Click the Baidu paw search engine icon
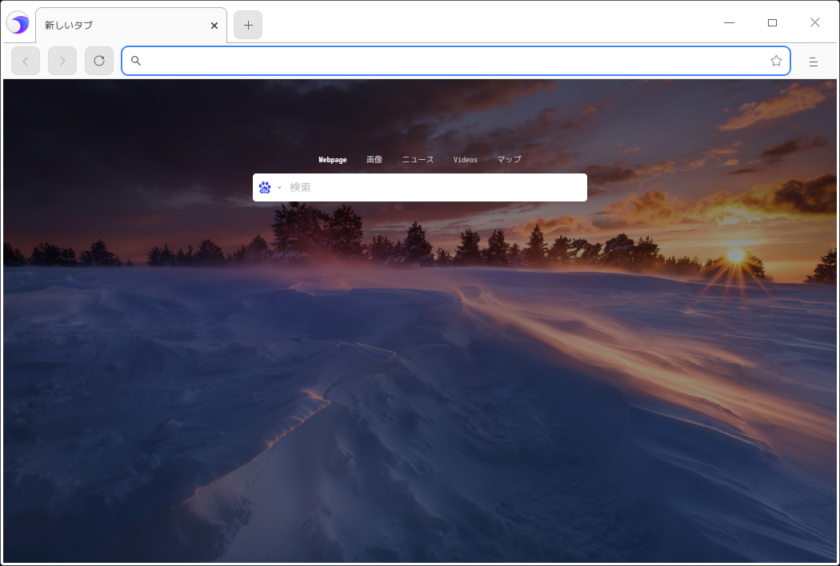 pyautogui.click(x=265, y=187)
